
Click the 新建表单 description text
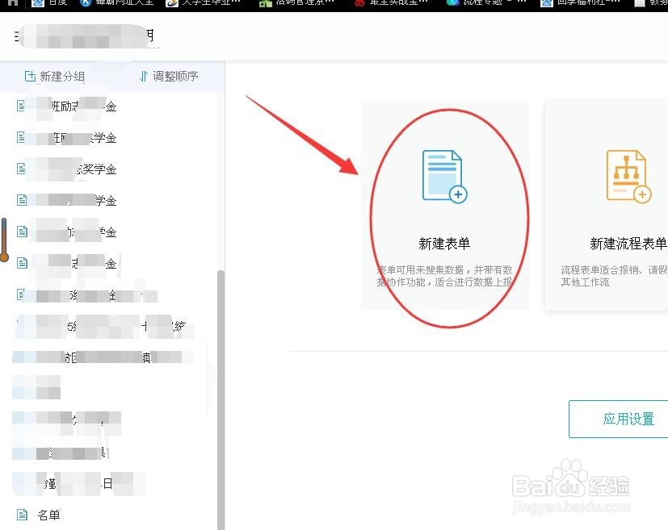tap(444, 276)
